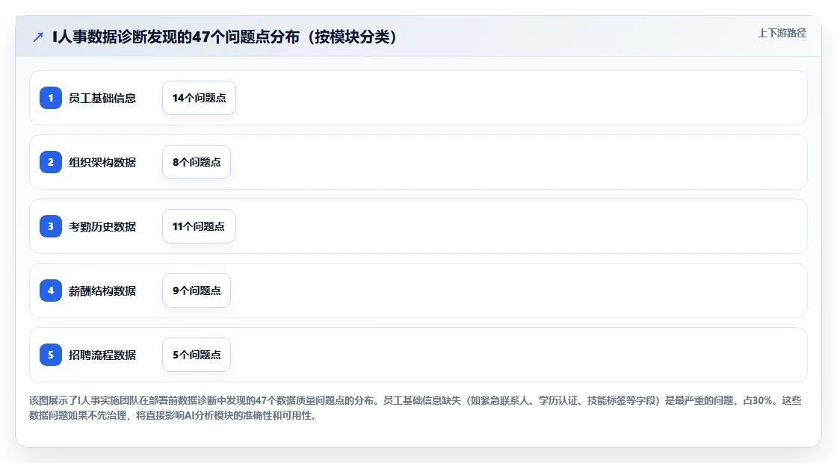The width and height of the screenshot is (837, 463).
Task: Click the title I人事数据诊断发现的47个问题点分布
Action: point(225,37)
